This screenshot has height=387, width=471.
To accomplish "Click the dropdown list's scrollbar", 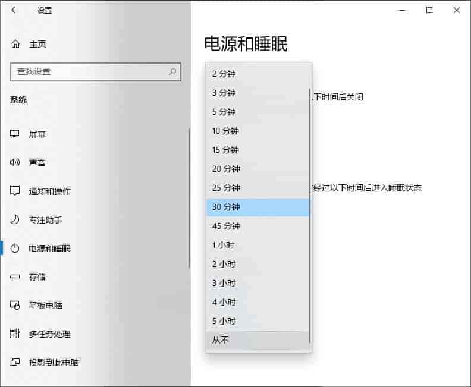I will pos(310,216).
